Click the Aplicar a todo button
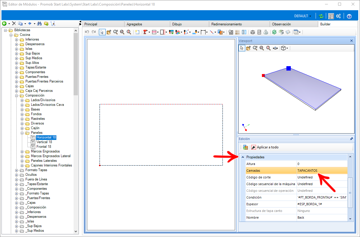 coord(265,147)
